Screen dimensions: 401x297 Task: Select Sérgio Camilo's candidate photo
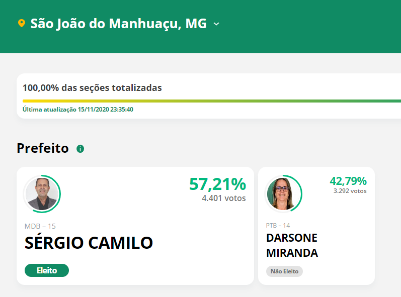[42, 194]
